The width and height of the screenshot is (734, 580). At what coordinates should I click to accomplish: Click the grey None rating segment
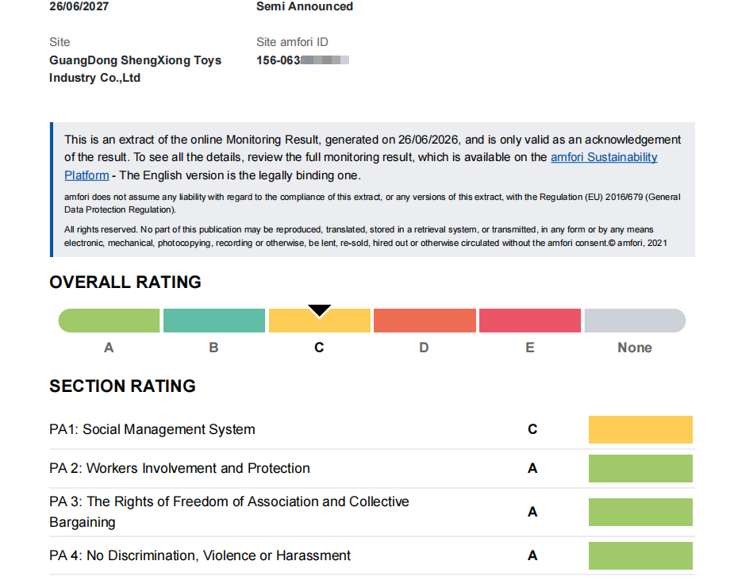pos(636,321)
